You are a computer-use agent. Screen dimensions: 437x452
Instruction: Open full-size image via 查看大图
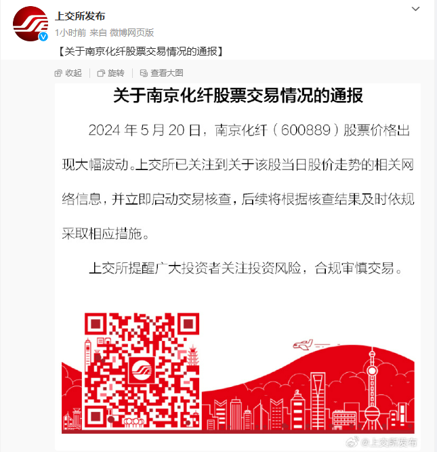(162, 73)
